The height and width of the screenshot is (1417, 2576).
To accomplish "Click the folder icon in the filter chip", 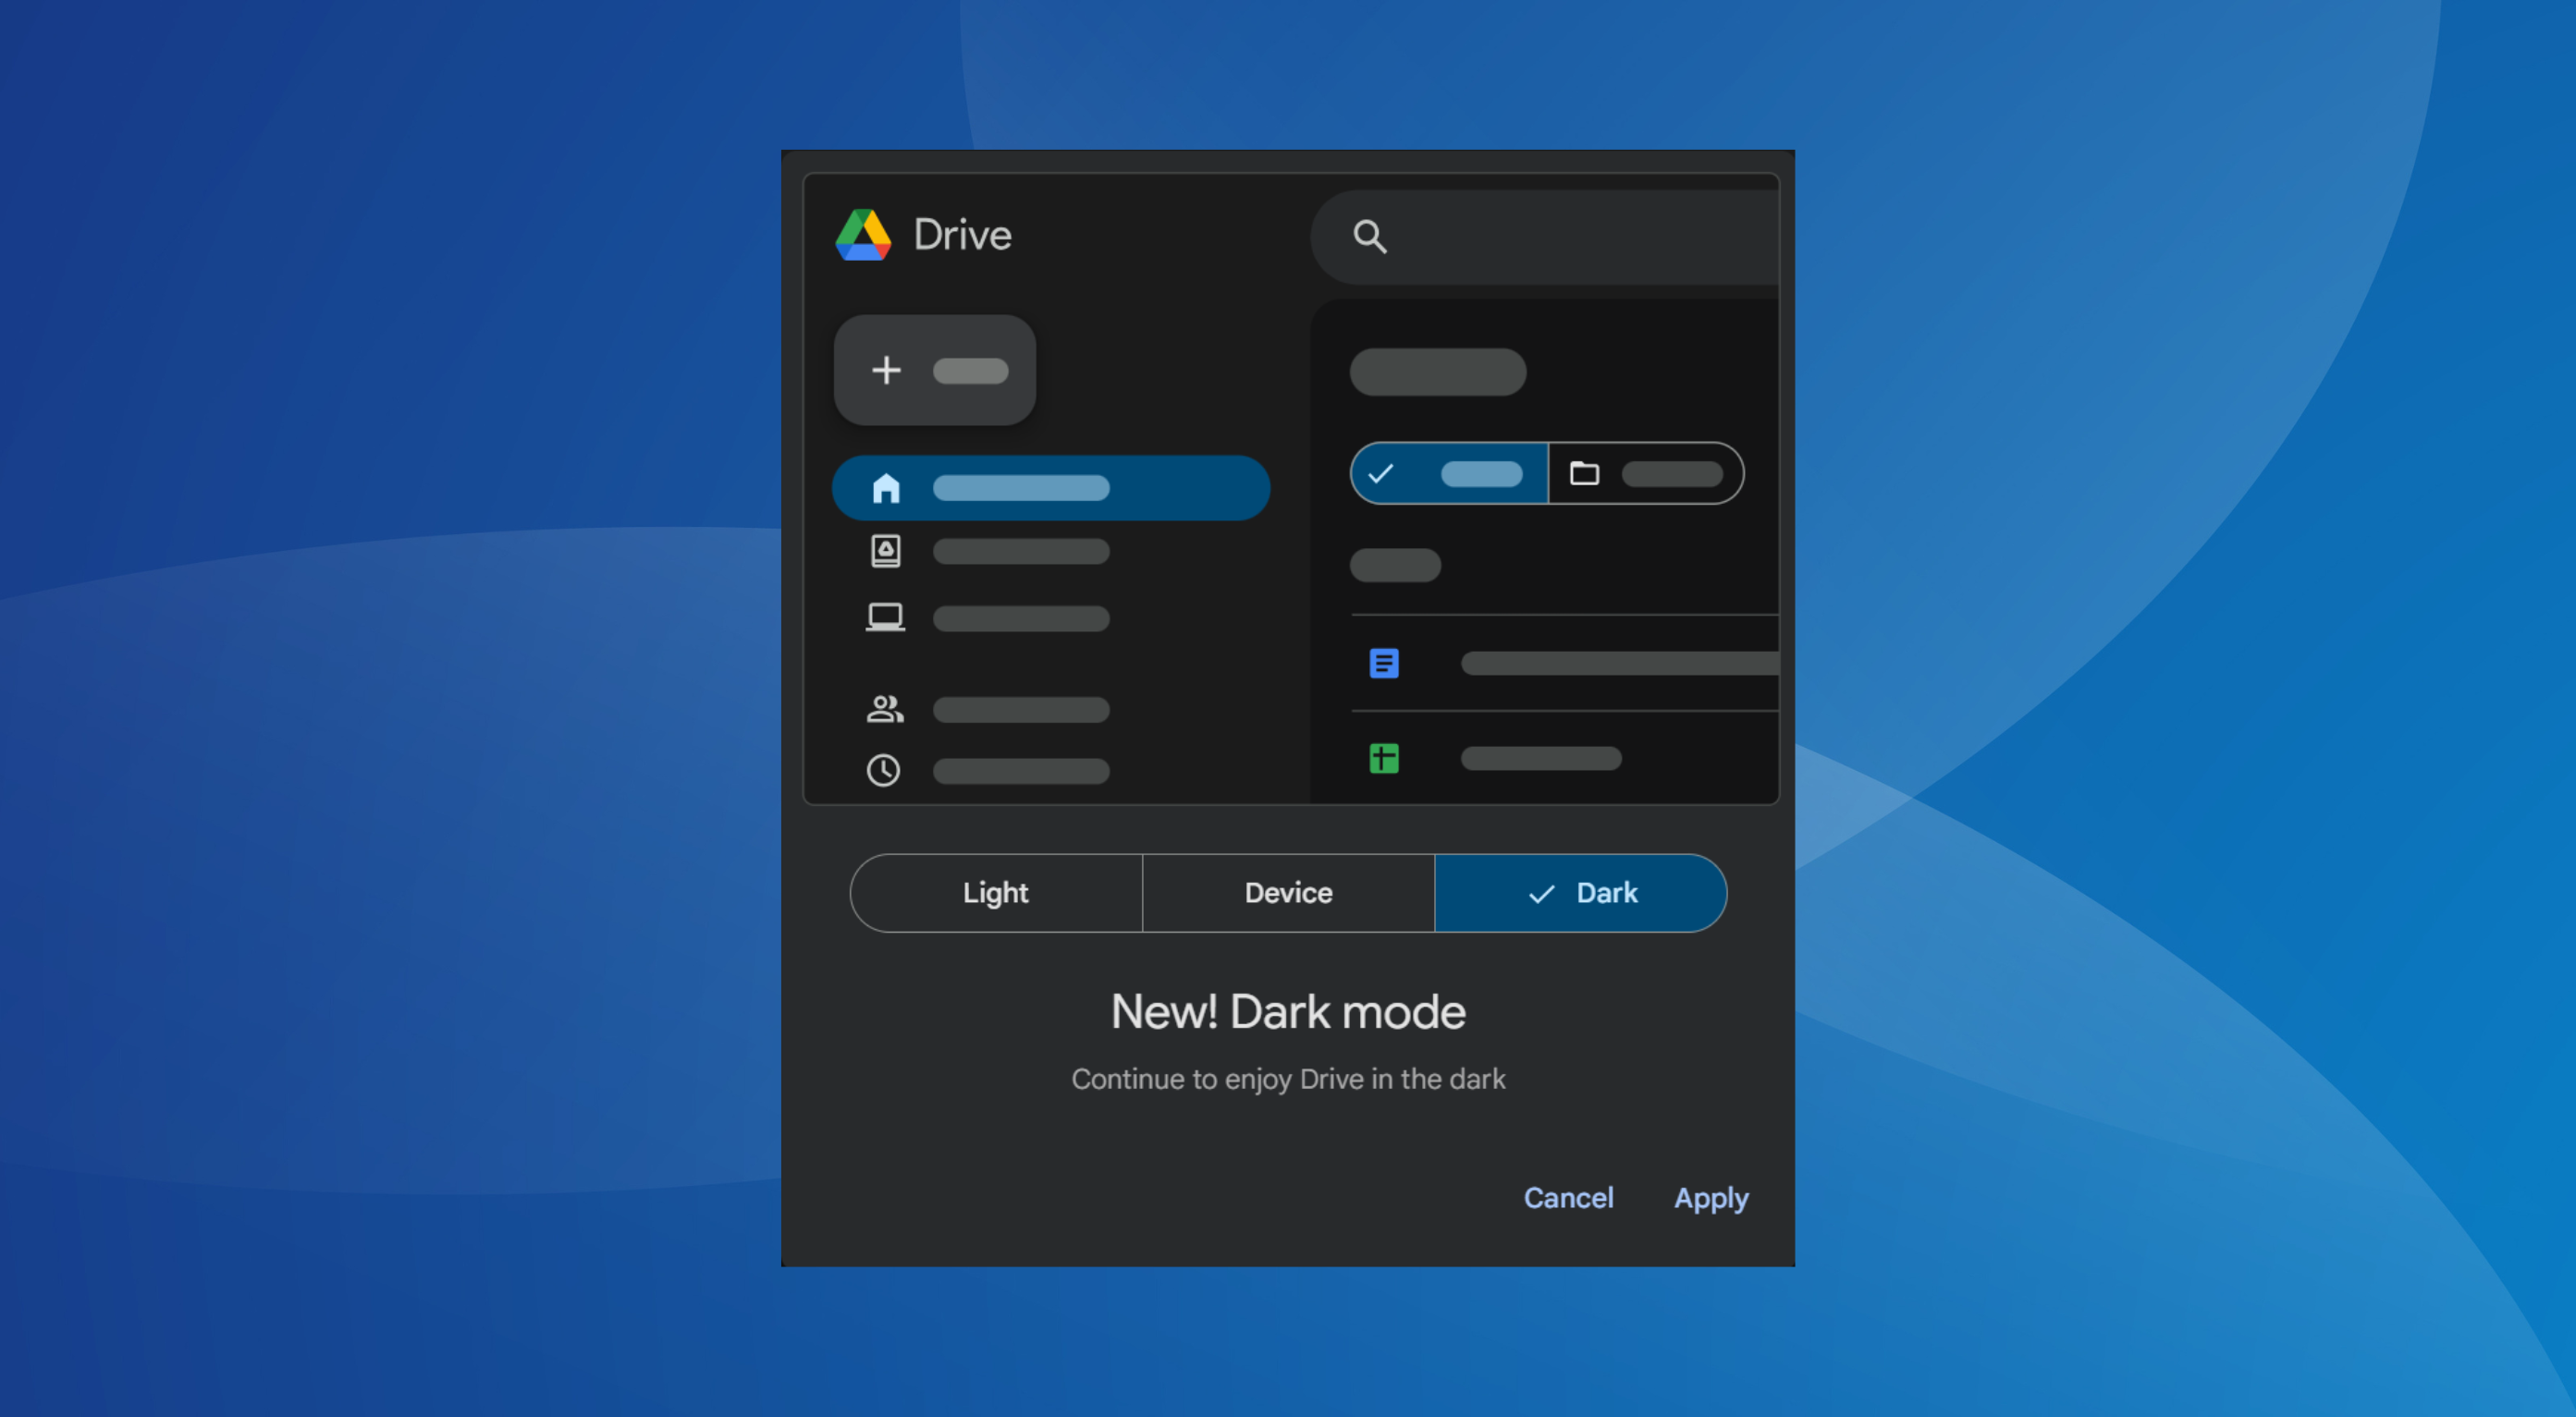I will tap(1584, 473).
